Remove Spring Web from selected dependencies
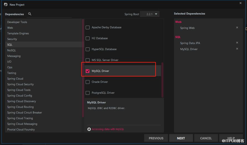Image resolution: width=247 pixels, height=145 pixels. tap(237, 27)
